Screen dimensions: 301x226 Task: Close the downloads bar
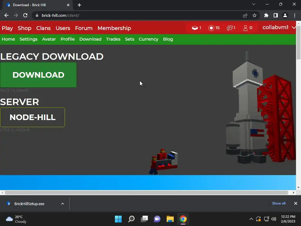coord(296,203)
